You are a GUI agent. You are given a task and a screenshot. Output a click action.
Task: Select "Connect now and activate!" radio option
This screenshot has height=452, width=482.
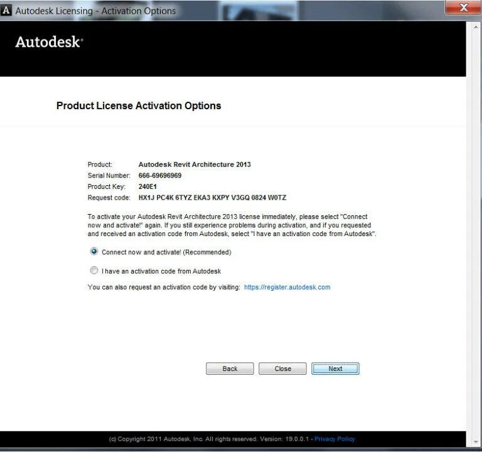[x=94, y=252]
